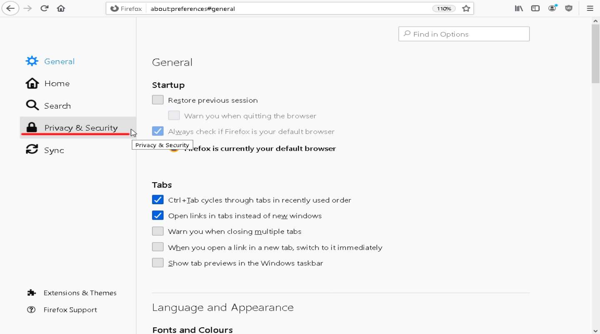Click the large General page title
The image size is (600, 334).
(172, 62)
